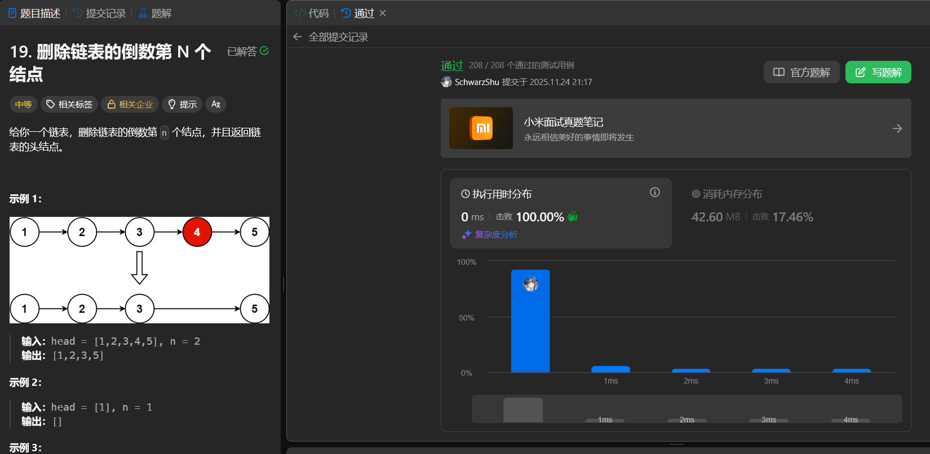
Task: Switch to the 题目描述 tab
Action: coord(34,13)
